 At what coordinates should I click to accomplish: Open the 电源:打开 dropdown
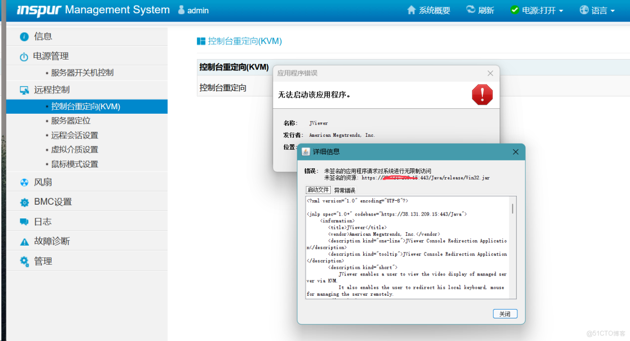(536, 10)
